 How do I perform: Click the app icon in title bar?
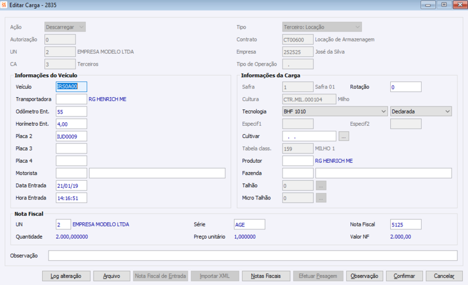[4, 5]
